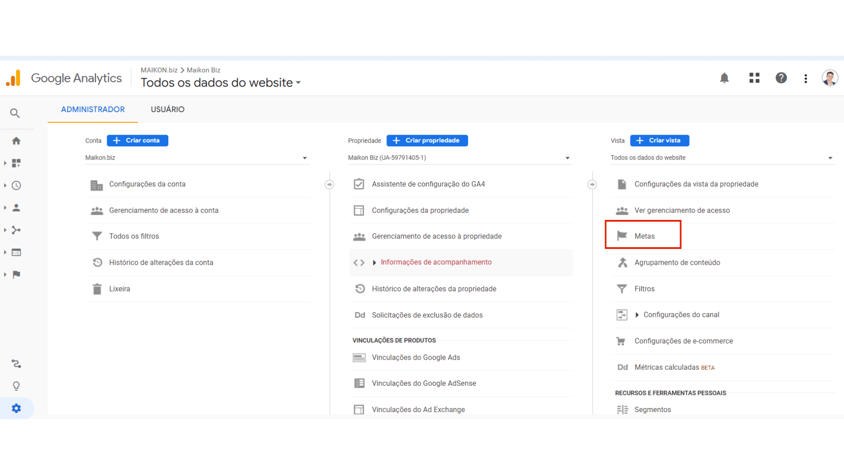Open the search icon in left sidebar

click(x=15, y=113)
